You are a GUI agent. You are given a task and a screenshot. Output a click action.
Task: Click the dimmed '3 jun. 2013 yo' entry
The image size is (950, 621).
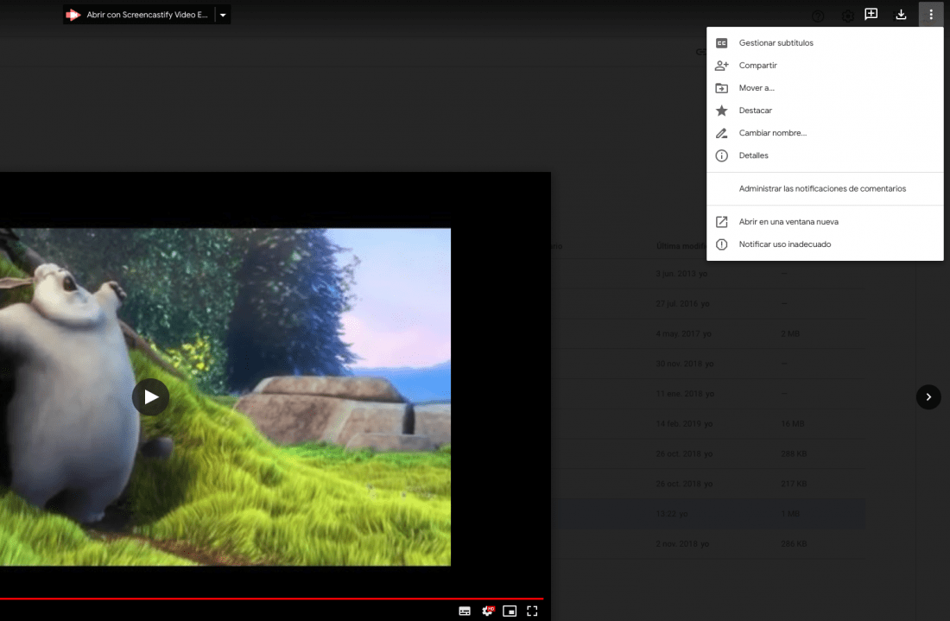(681, 274)
